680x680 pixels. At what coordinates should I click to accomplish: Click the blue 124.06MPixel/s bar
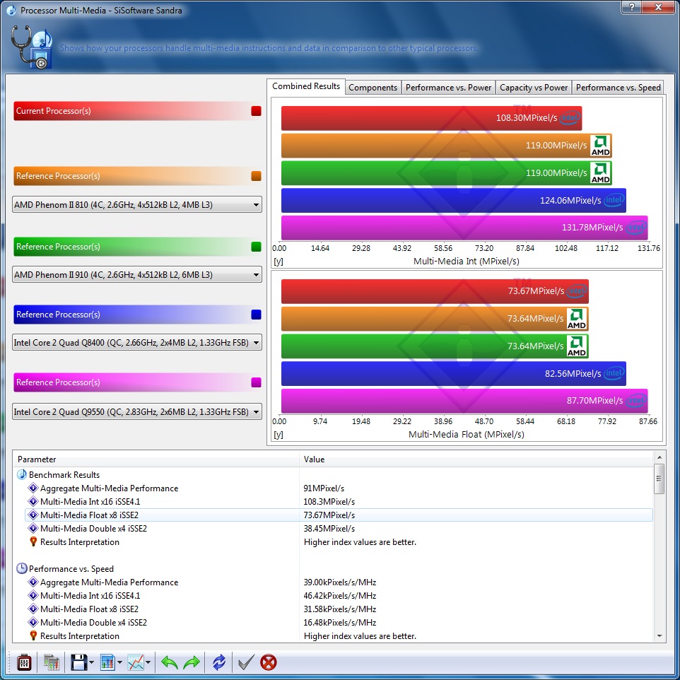pyautogui.click(x=454, y=200)
